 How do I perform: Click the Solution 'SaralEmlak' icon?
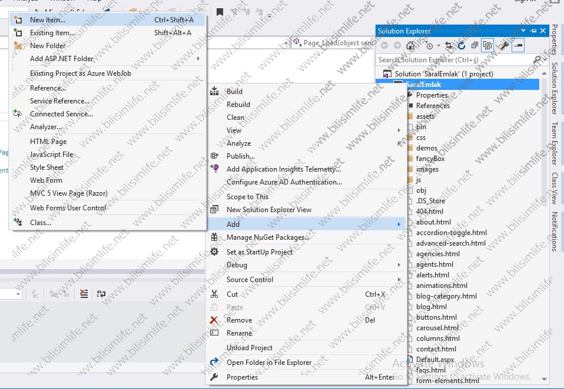(387, 74)
